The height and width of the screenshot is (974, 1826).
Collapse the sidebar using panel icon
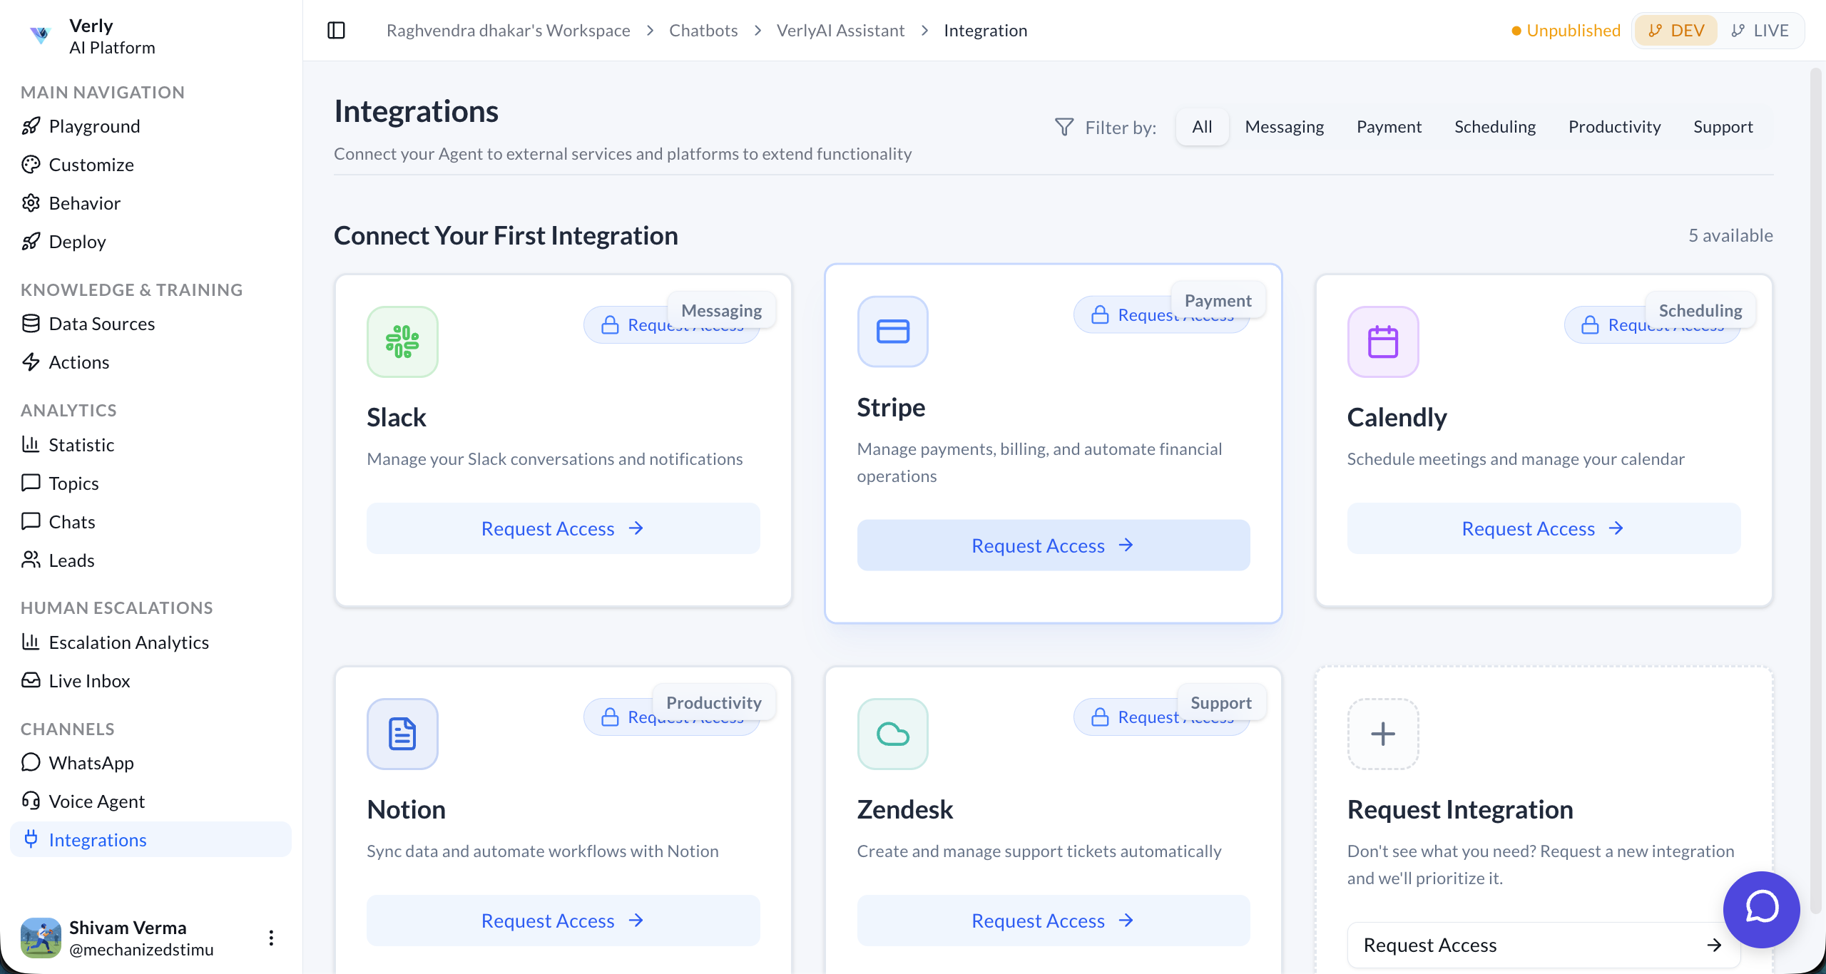(336, 30)
